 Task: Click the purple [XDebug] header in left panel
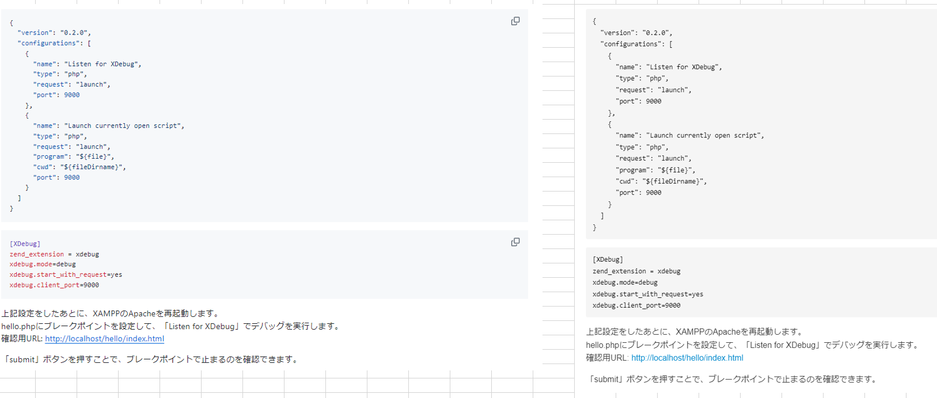(25, 244)
